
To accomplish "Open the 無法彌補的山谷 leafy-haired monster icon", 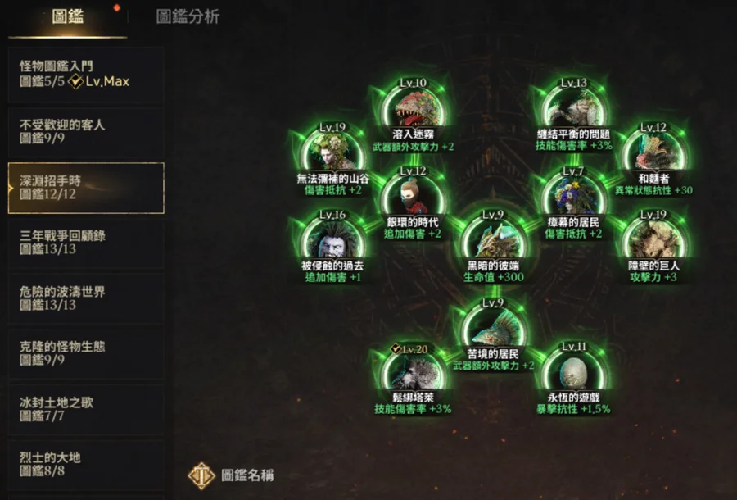I will pyautogui.click(x=332, y=153).
